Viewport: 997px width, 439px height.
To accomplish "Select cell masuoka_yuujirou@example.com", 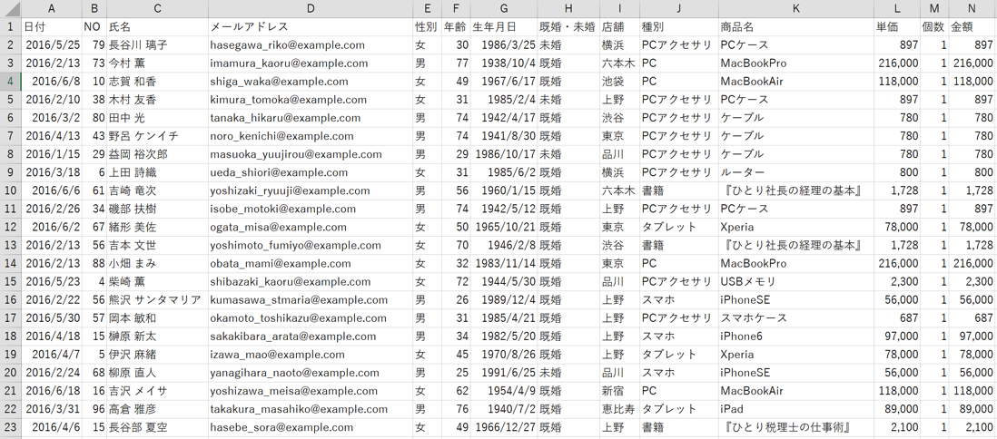I will pos(311,154).
